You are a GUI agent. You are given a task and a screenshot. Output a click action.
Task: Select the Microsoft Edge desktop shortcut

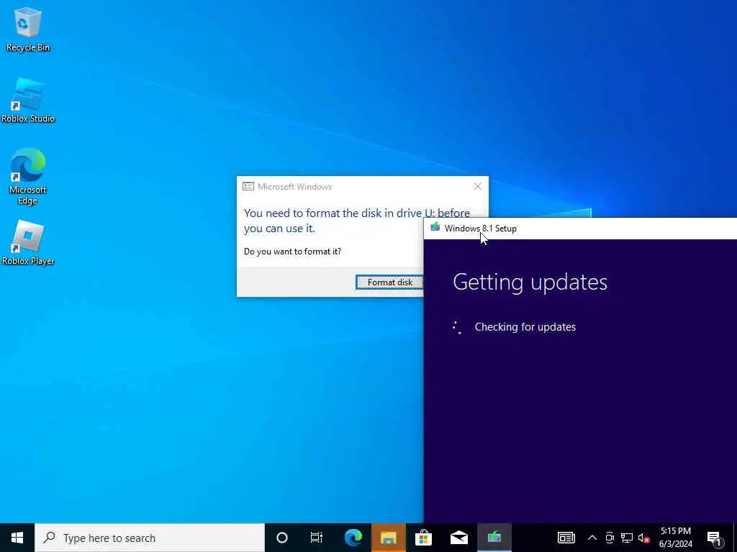(x=28, y=176)
